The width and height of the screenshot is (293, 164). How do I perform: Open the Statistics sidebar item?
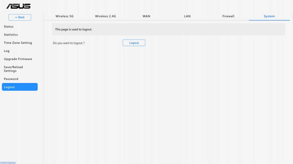[11, 35]
